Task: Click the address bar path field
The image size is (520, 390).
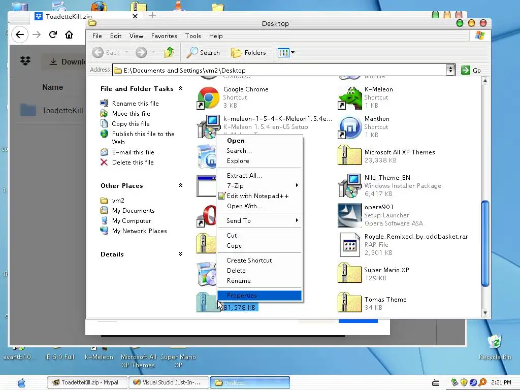Action: [x=280, y=70]
